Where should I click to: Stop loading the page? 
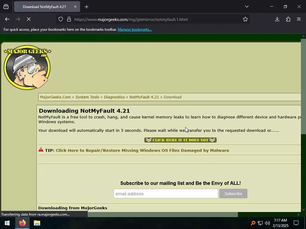click(x=29, y=19)
